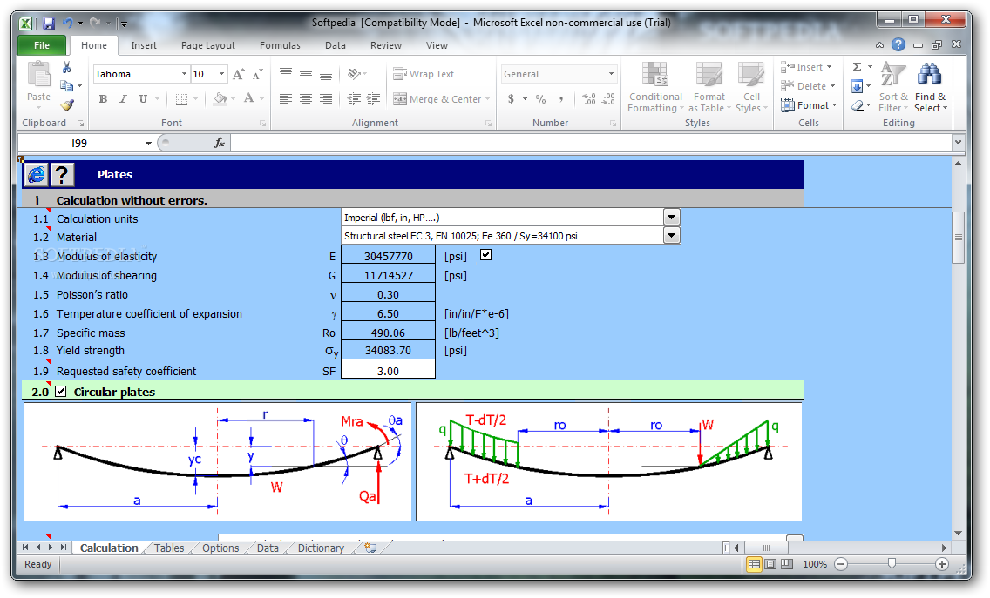Image resolution: width=990 pixels, height=598 pixels.
Task: Open the Calculation units dropdown
Action: coord(672,218)
